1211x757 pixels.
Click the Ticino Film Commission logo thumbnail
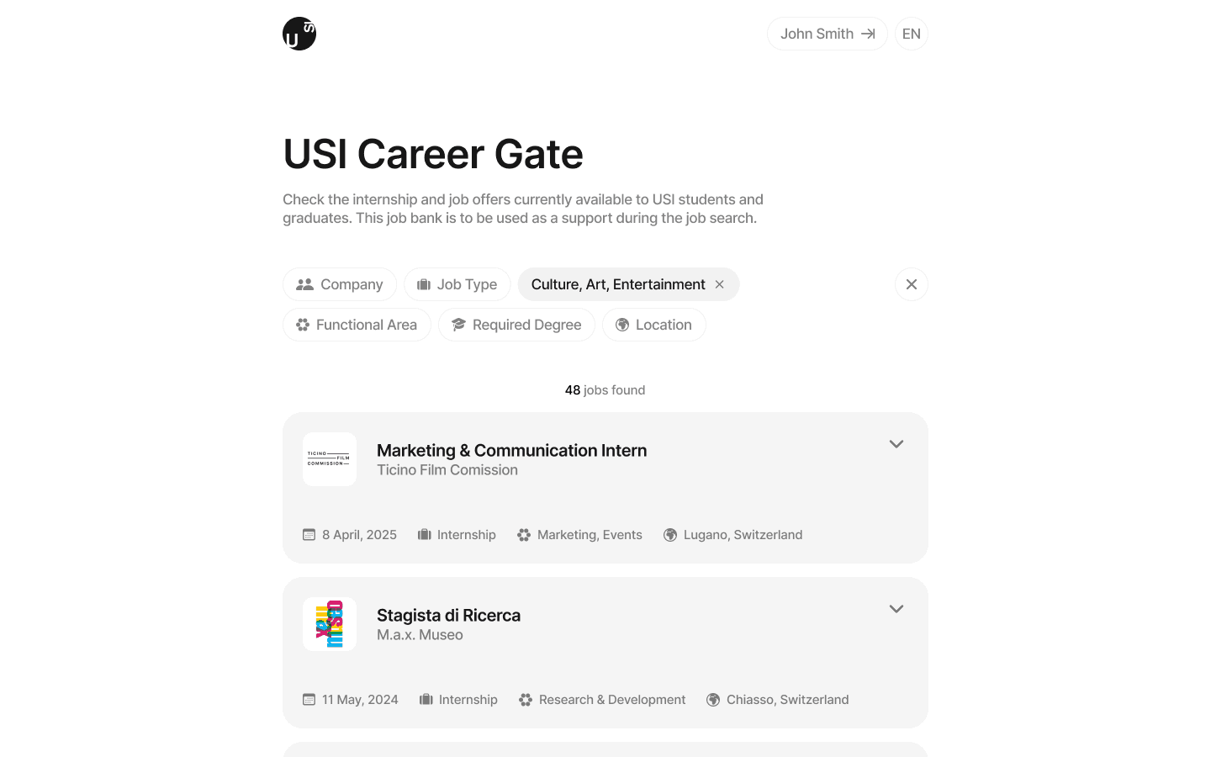330,459
